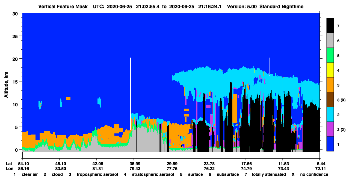Click the '3 = tropospheric aerosol' legend text
Image resolution: width=355 pixels, height=182 pixels.
(x=93, y=174)
